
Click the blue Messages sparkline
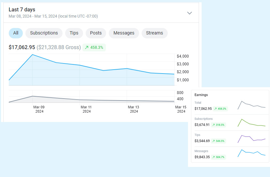[251, 153]
